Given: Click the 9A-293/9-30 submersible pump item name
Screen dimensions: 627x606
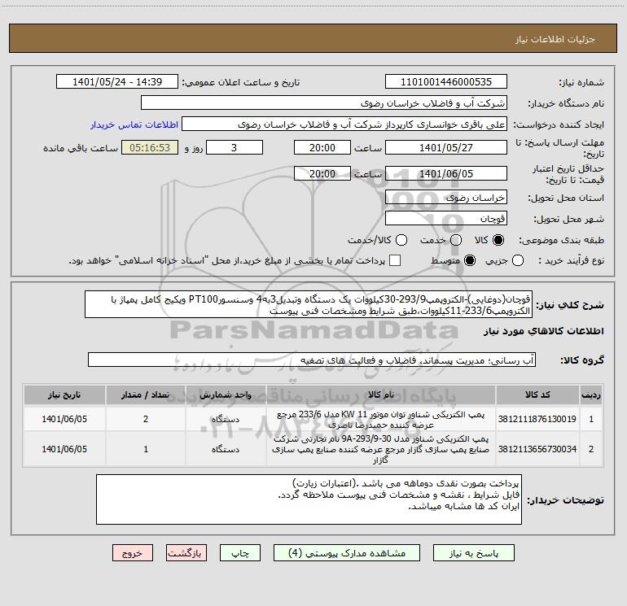Looking at the screenshot, I should [x=381, y=449].
